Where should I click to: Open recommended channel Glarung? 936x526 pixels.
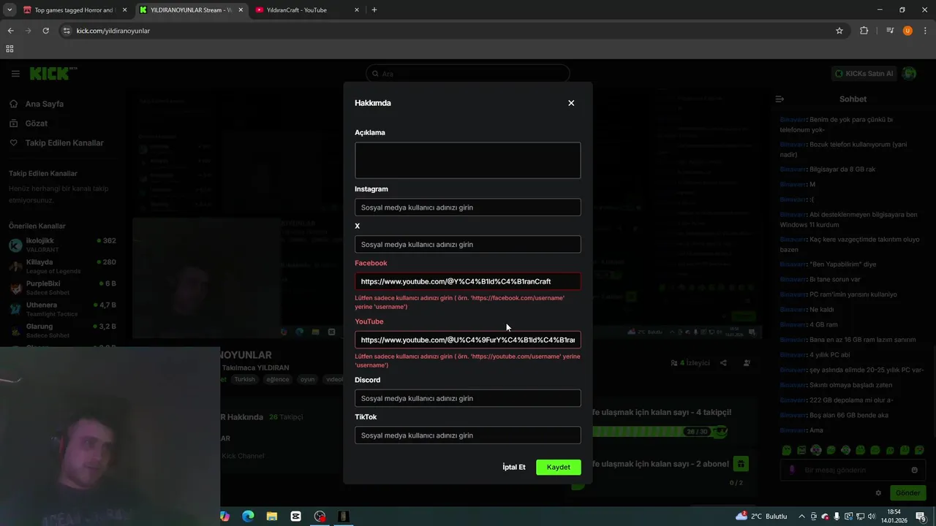[x=62, y=330]
